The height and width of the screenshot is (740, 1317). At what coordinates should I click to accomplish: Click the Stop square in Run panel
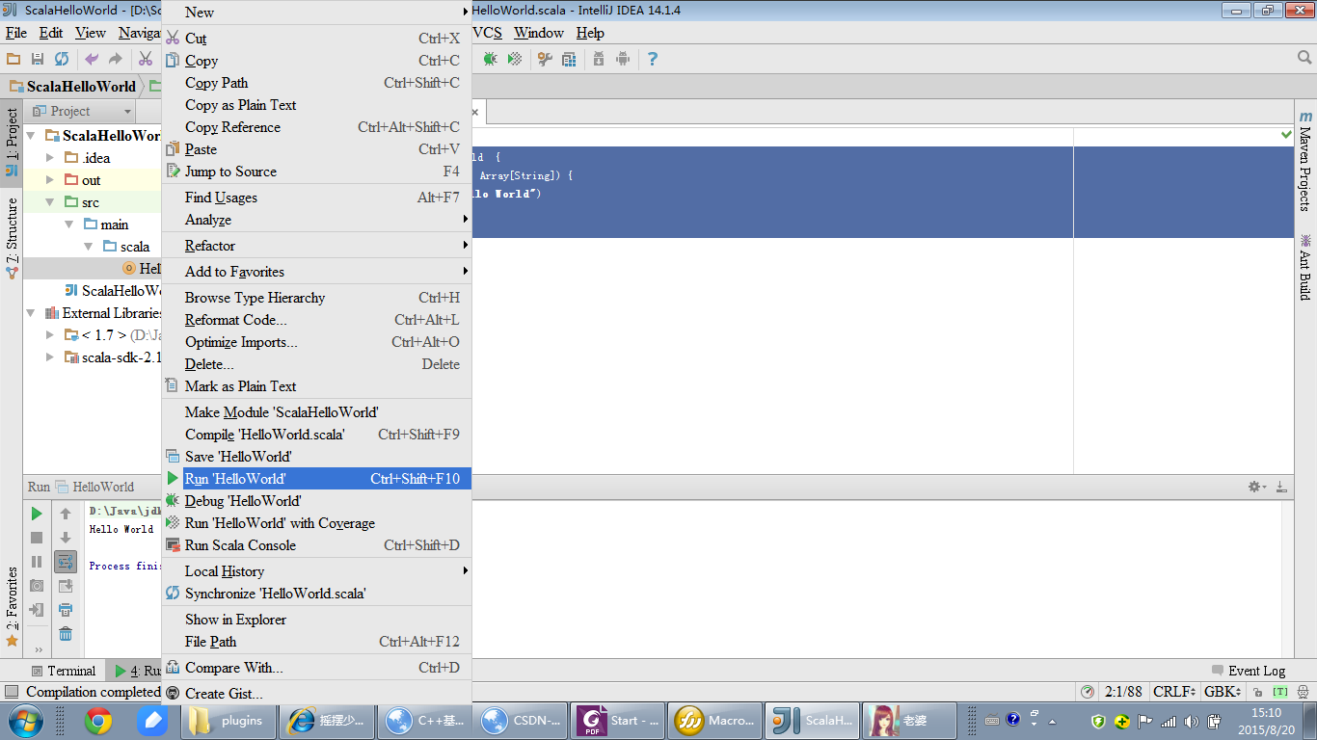(37, 538)
